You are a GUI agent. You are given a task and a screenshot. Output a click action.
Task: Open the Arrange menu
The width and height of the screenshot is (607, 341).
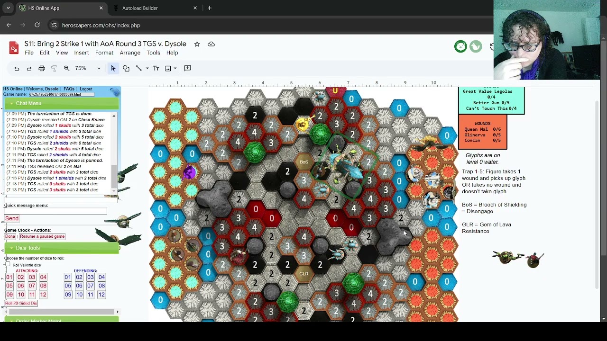[x=130, y=53]
